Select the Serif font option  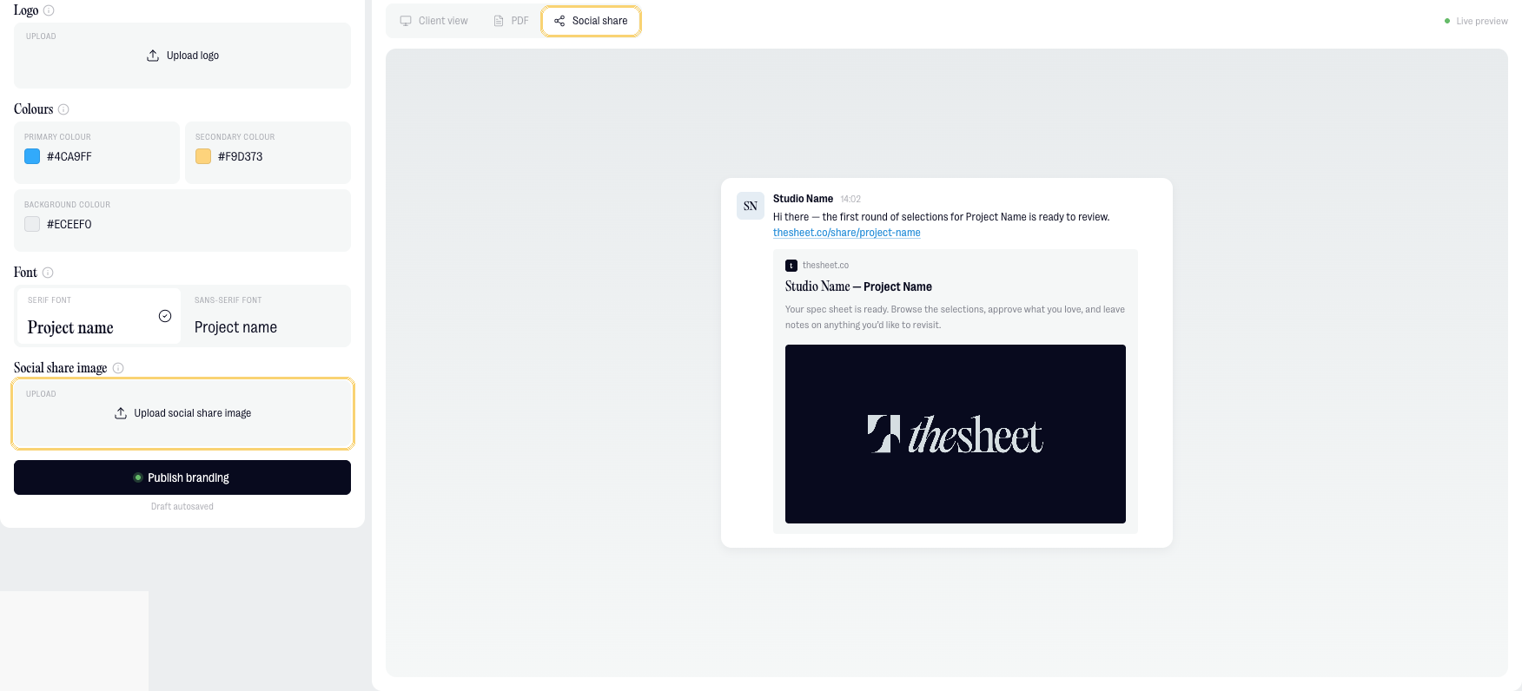(x=98, y=316)
